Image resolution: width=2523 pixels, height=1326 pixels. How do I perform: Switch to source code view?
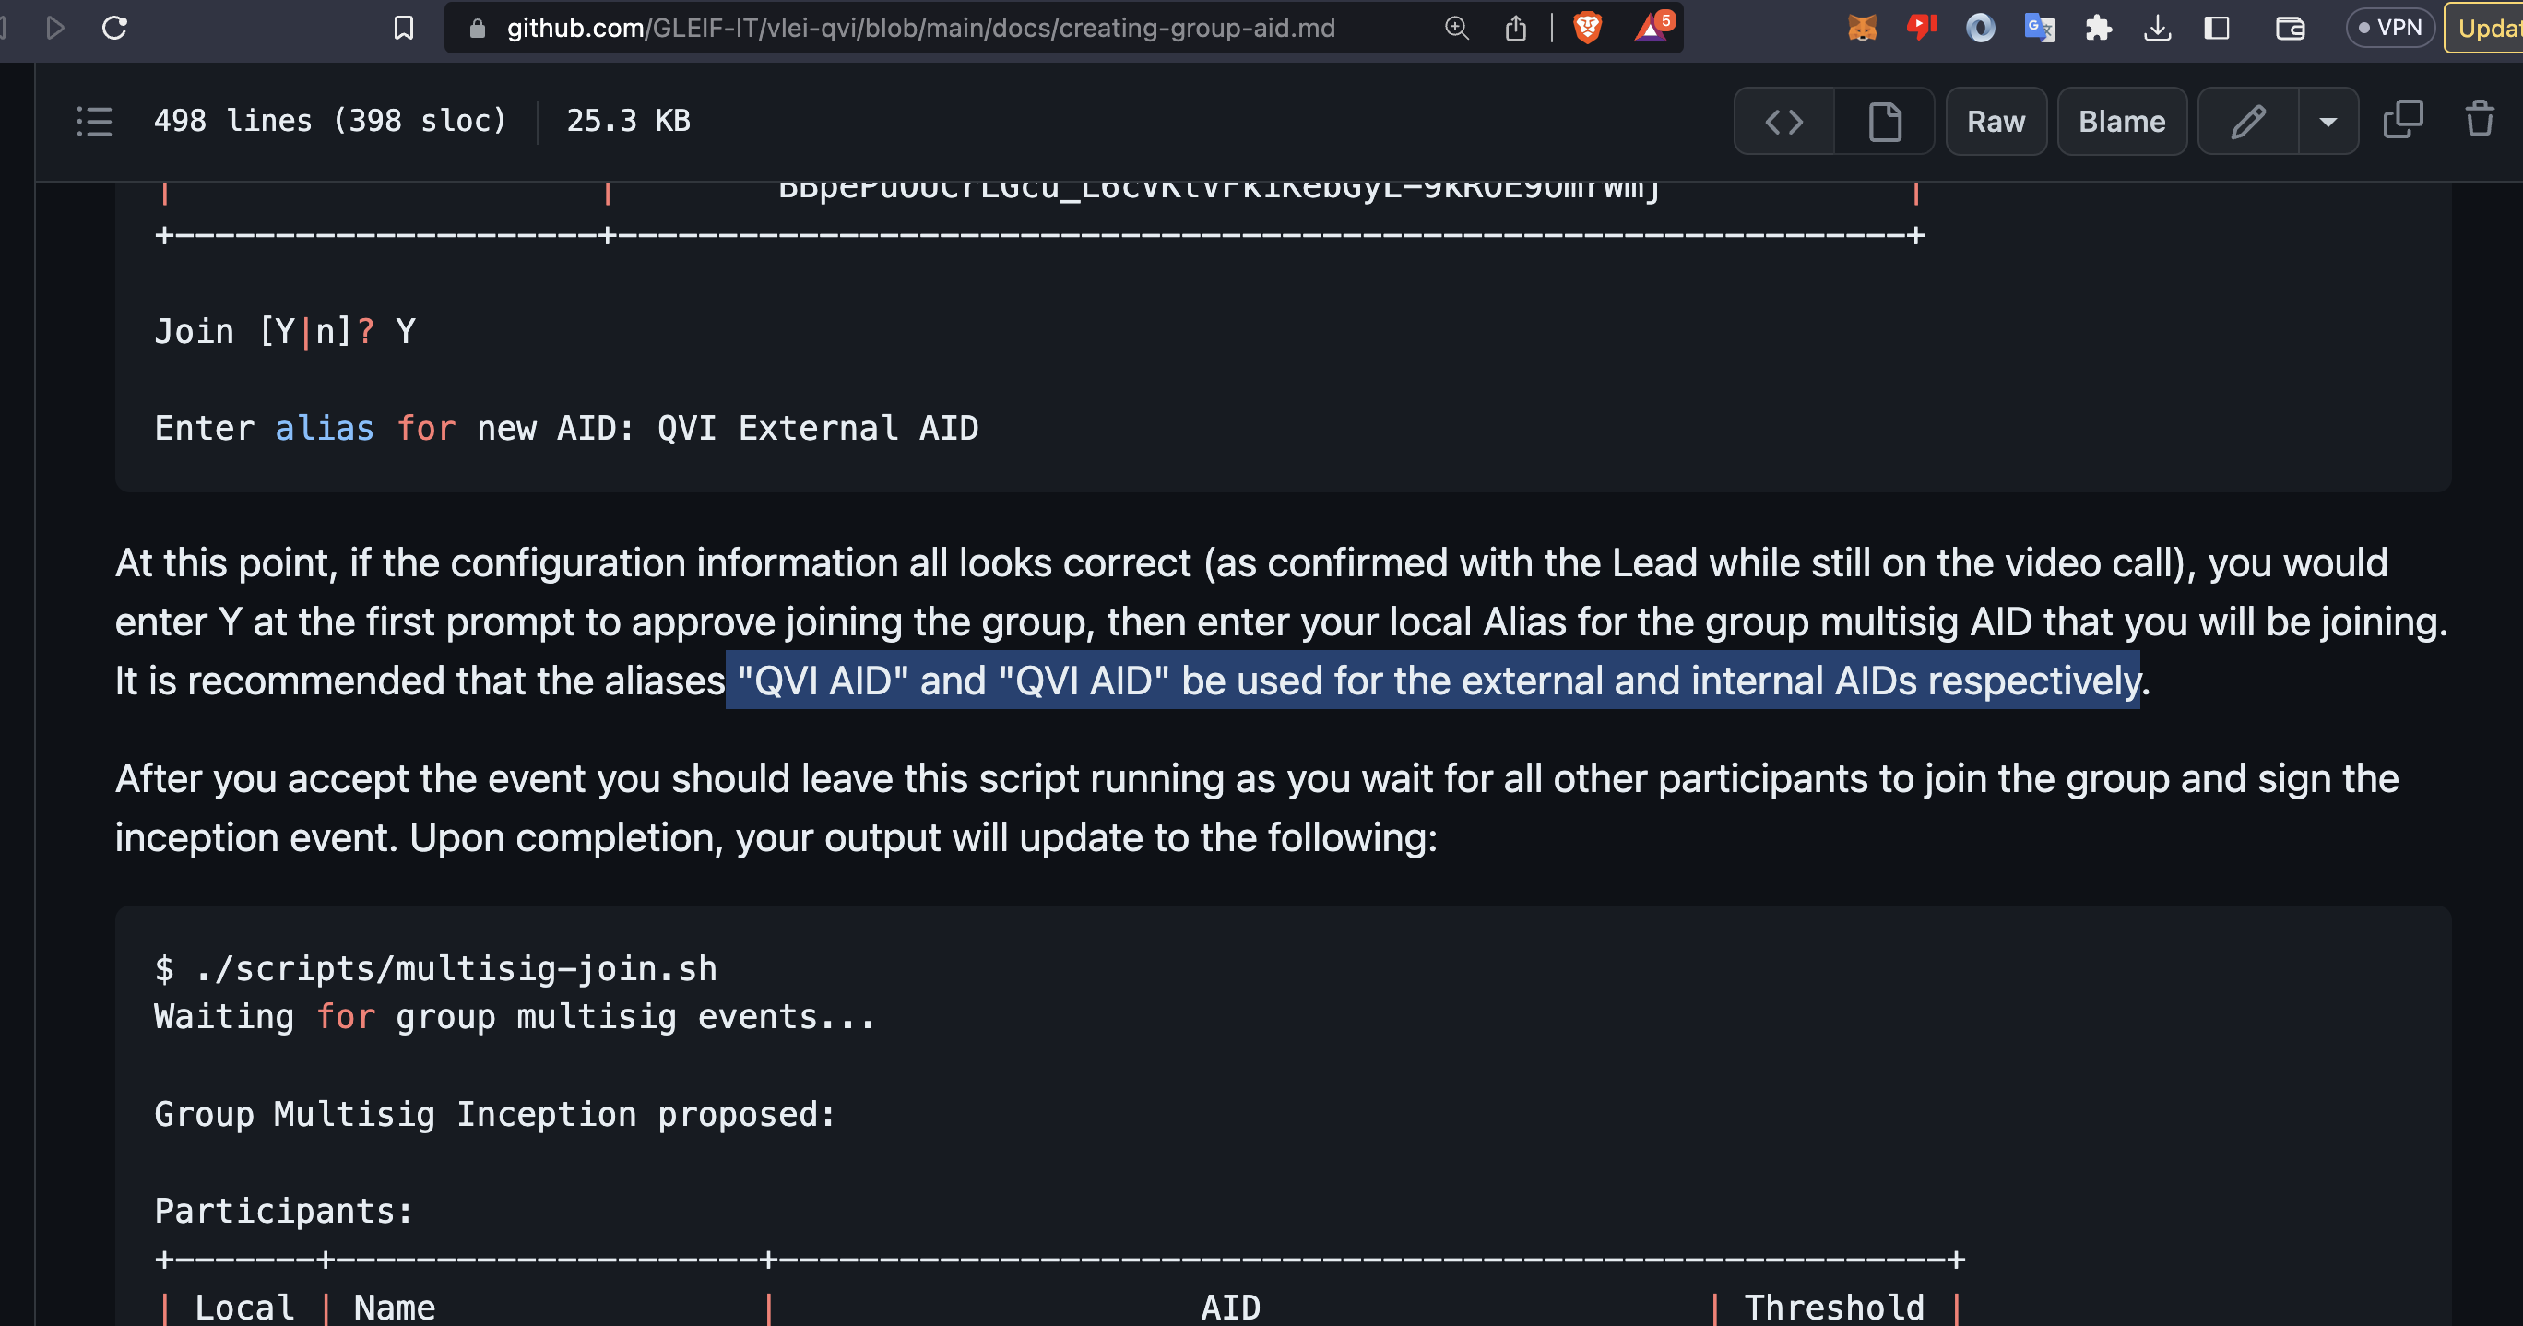(x=1783, y=122)
